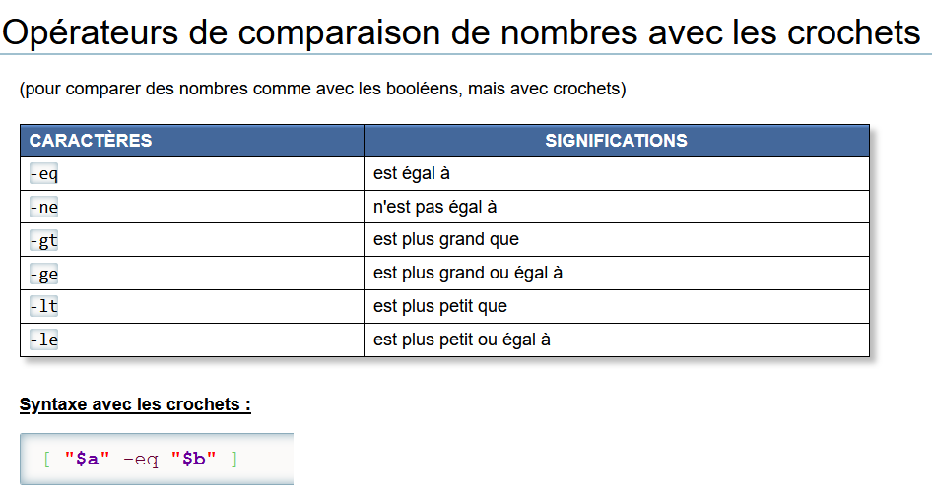The height and width of the screenshot is (495, 932).
Task: Click -eq inside the syntax code block
Action: click(x=140, y=460)
